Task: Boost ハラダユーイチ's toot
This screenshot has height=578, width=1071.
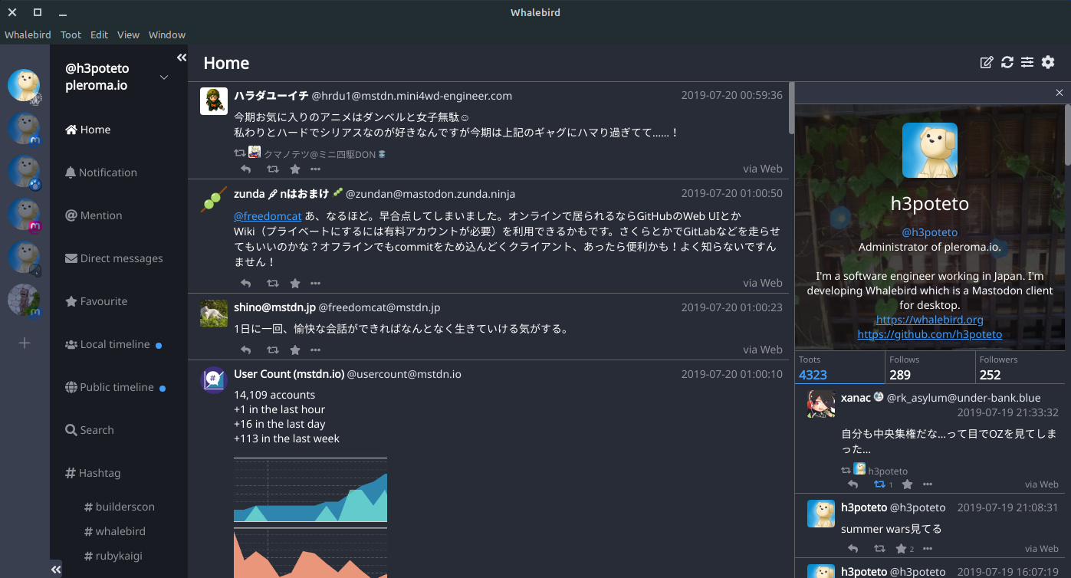Action: pyautogui.click(x=272, y=169)
